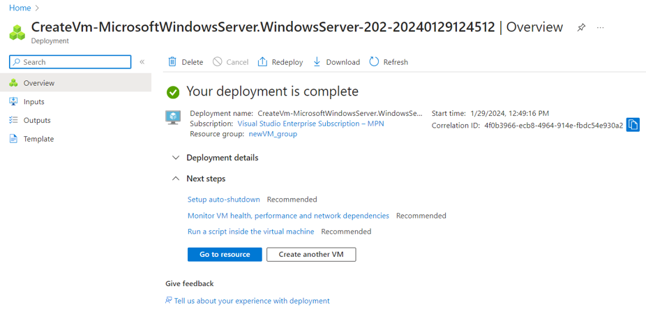Click the Go to resource button
The image size is (646, 328).
225,255
